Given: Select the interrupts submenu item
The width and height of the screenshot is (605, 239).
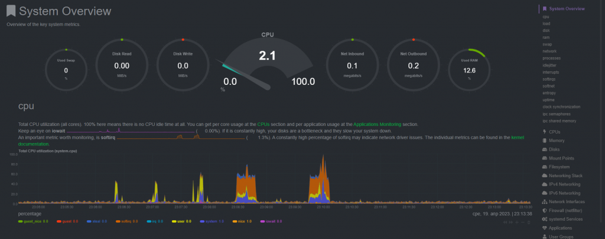Looking at the screenshot, I should coord(551,71).
